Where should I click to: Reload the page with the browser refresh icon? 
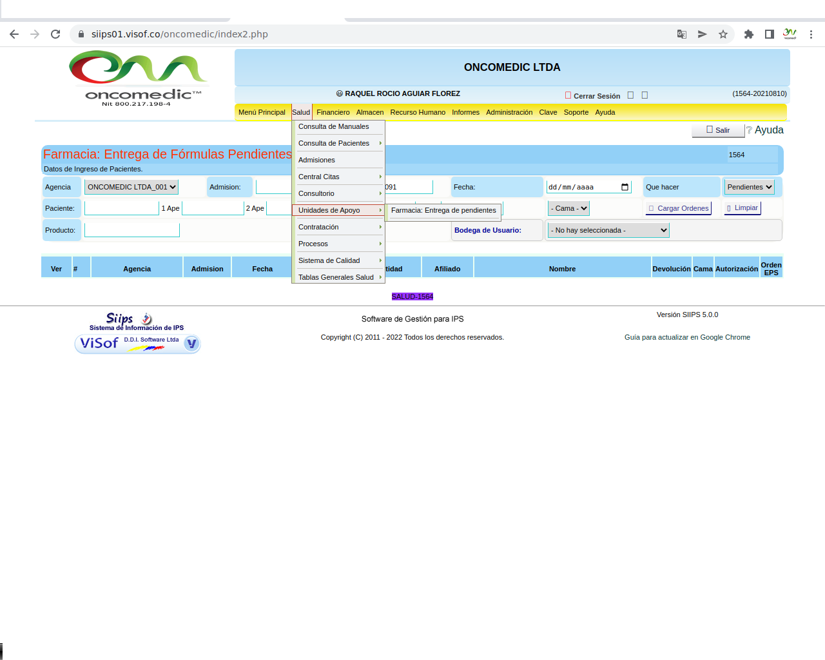55,34
